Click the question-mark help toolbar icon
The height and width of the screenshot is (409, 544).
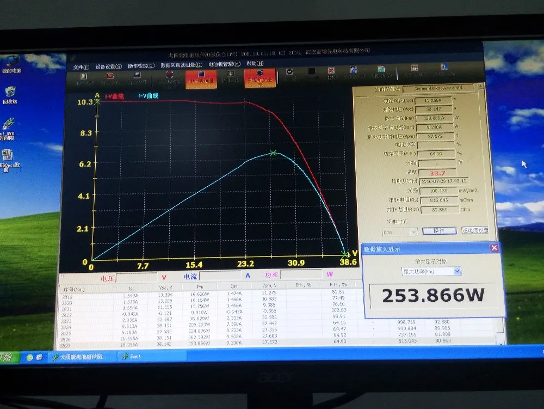[414, 68]
